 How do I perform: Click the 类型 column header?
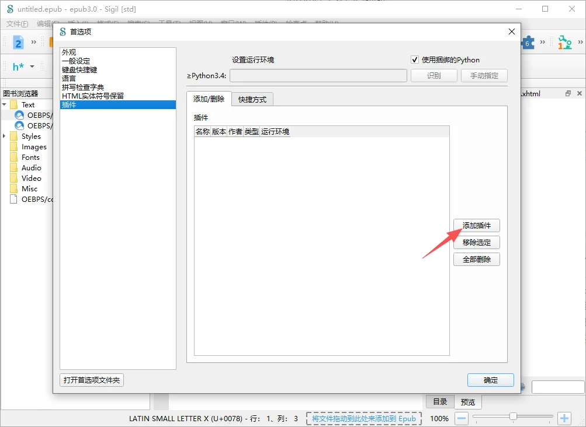point(251,131)
